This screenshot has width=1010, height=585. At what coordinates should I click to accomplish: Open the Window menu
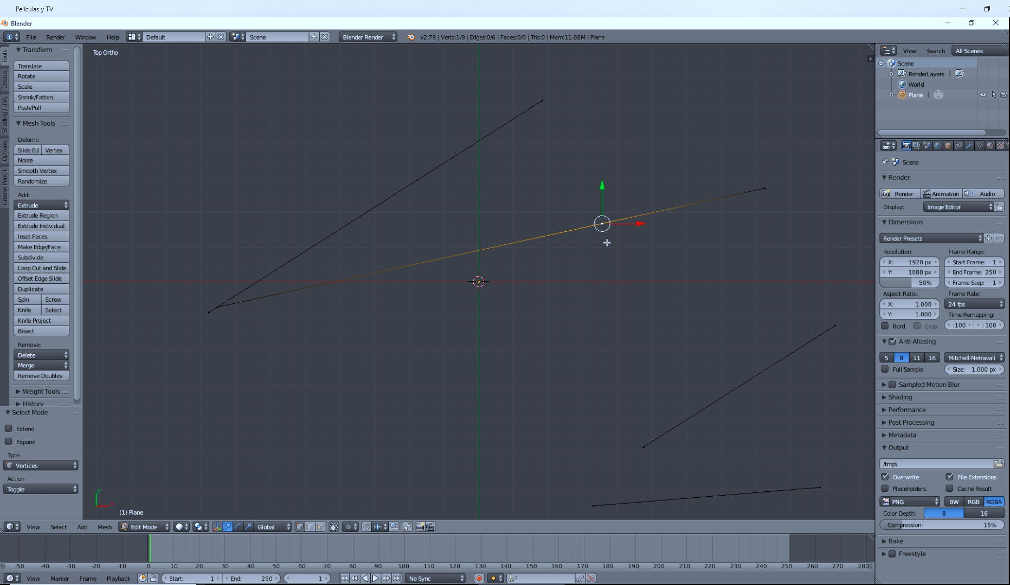[85, 37]
